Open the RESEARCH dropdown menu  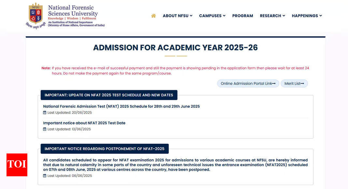tap(272, 16)
